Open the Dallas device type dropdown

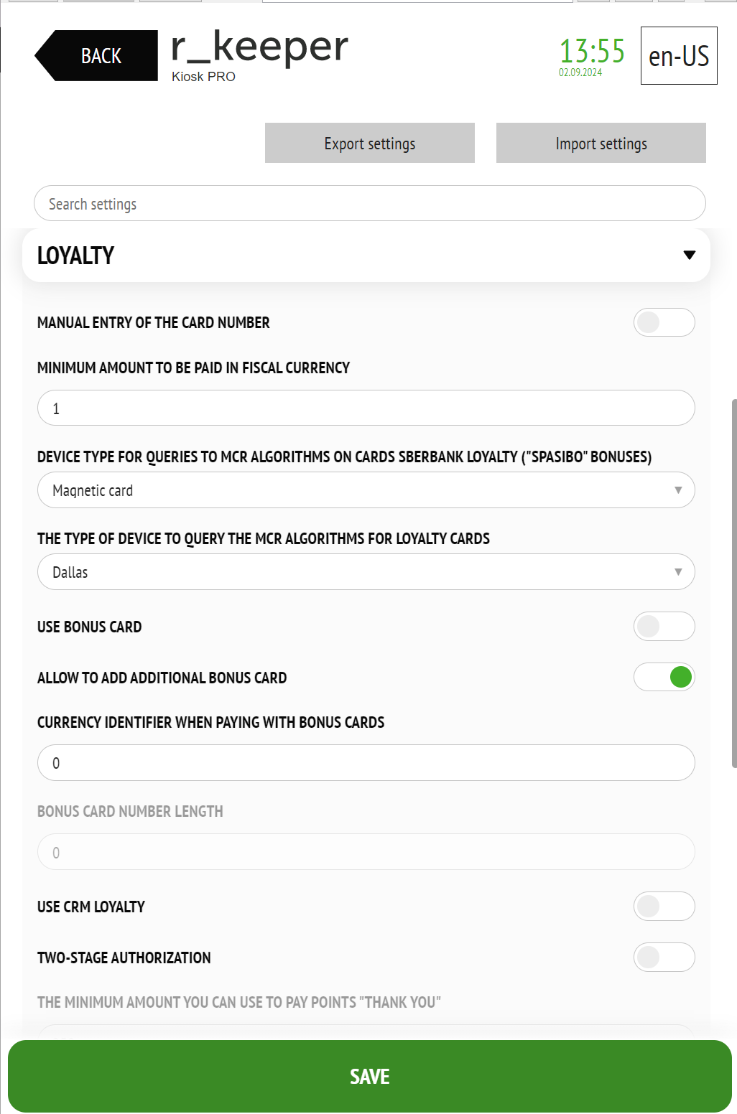[x=366, y=572]
